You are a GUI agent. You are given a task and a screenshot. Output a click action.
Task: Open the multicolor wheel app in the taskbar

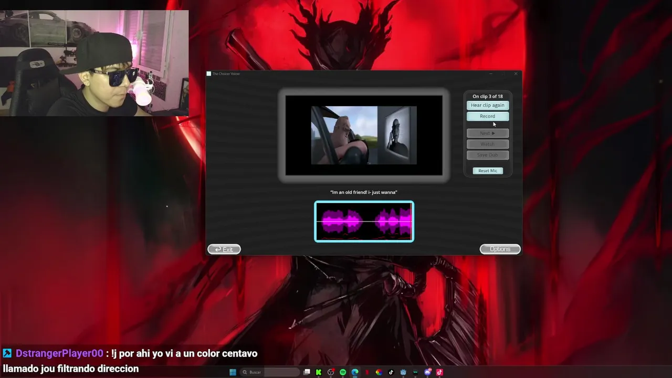pos(379,372)
